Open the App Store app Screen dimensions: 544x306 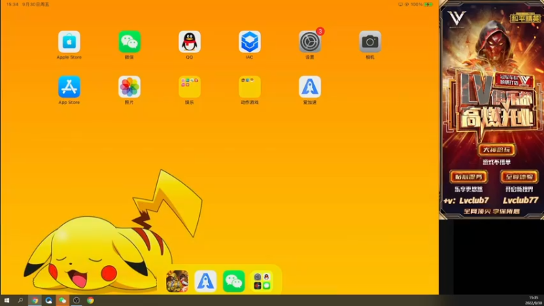[x=69, y=87]
